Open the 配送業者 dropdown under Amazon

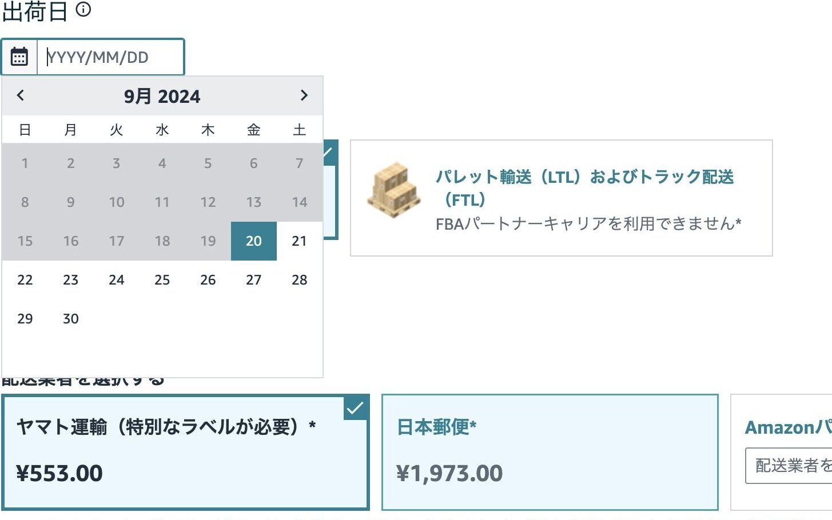pyautogui.click(x=789, y=466)
